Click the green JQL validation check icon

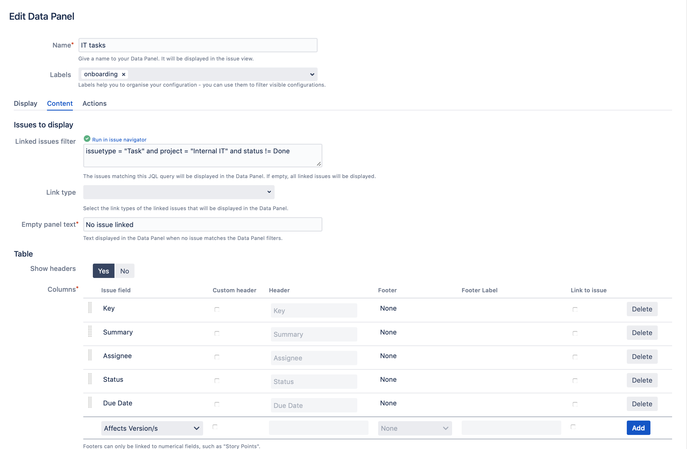87,139
